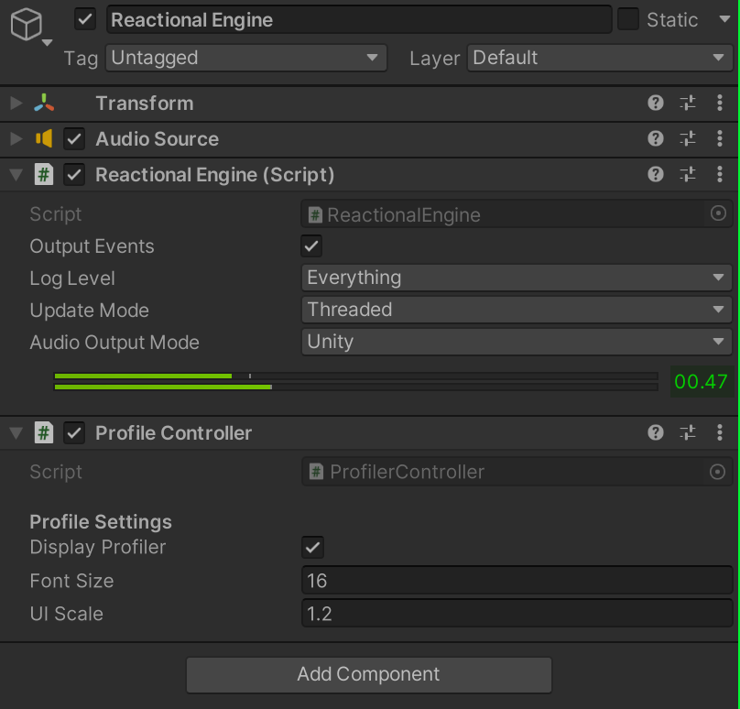The height and width of the screenshot is (709, 740).
Task: Open the Static flags dropdown arrow
Action: pos(724,19)
